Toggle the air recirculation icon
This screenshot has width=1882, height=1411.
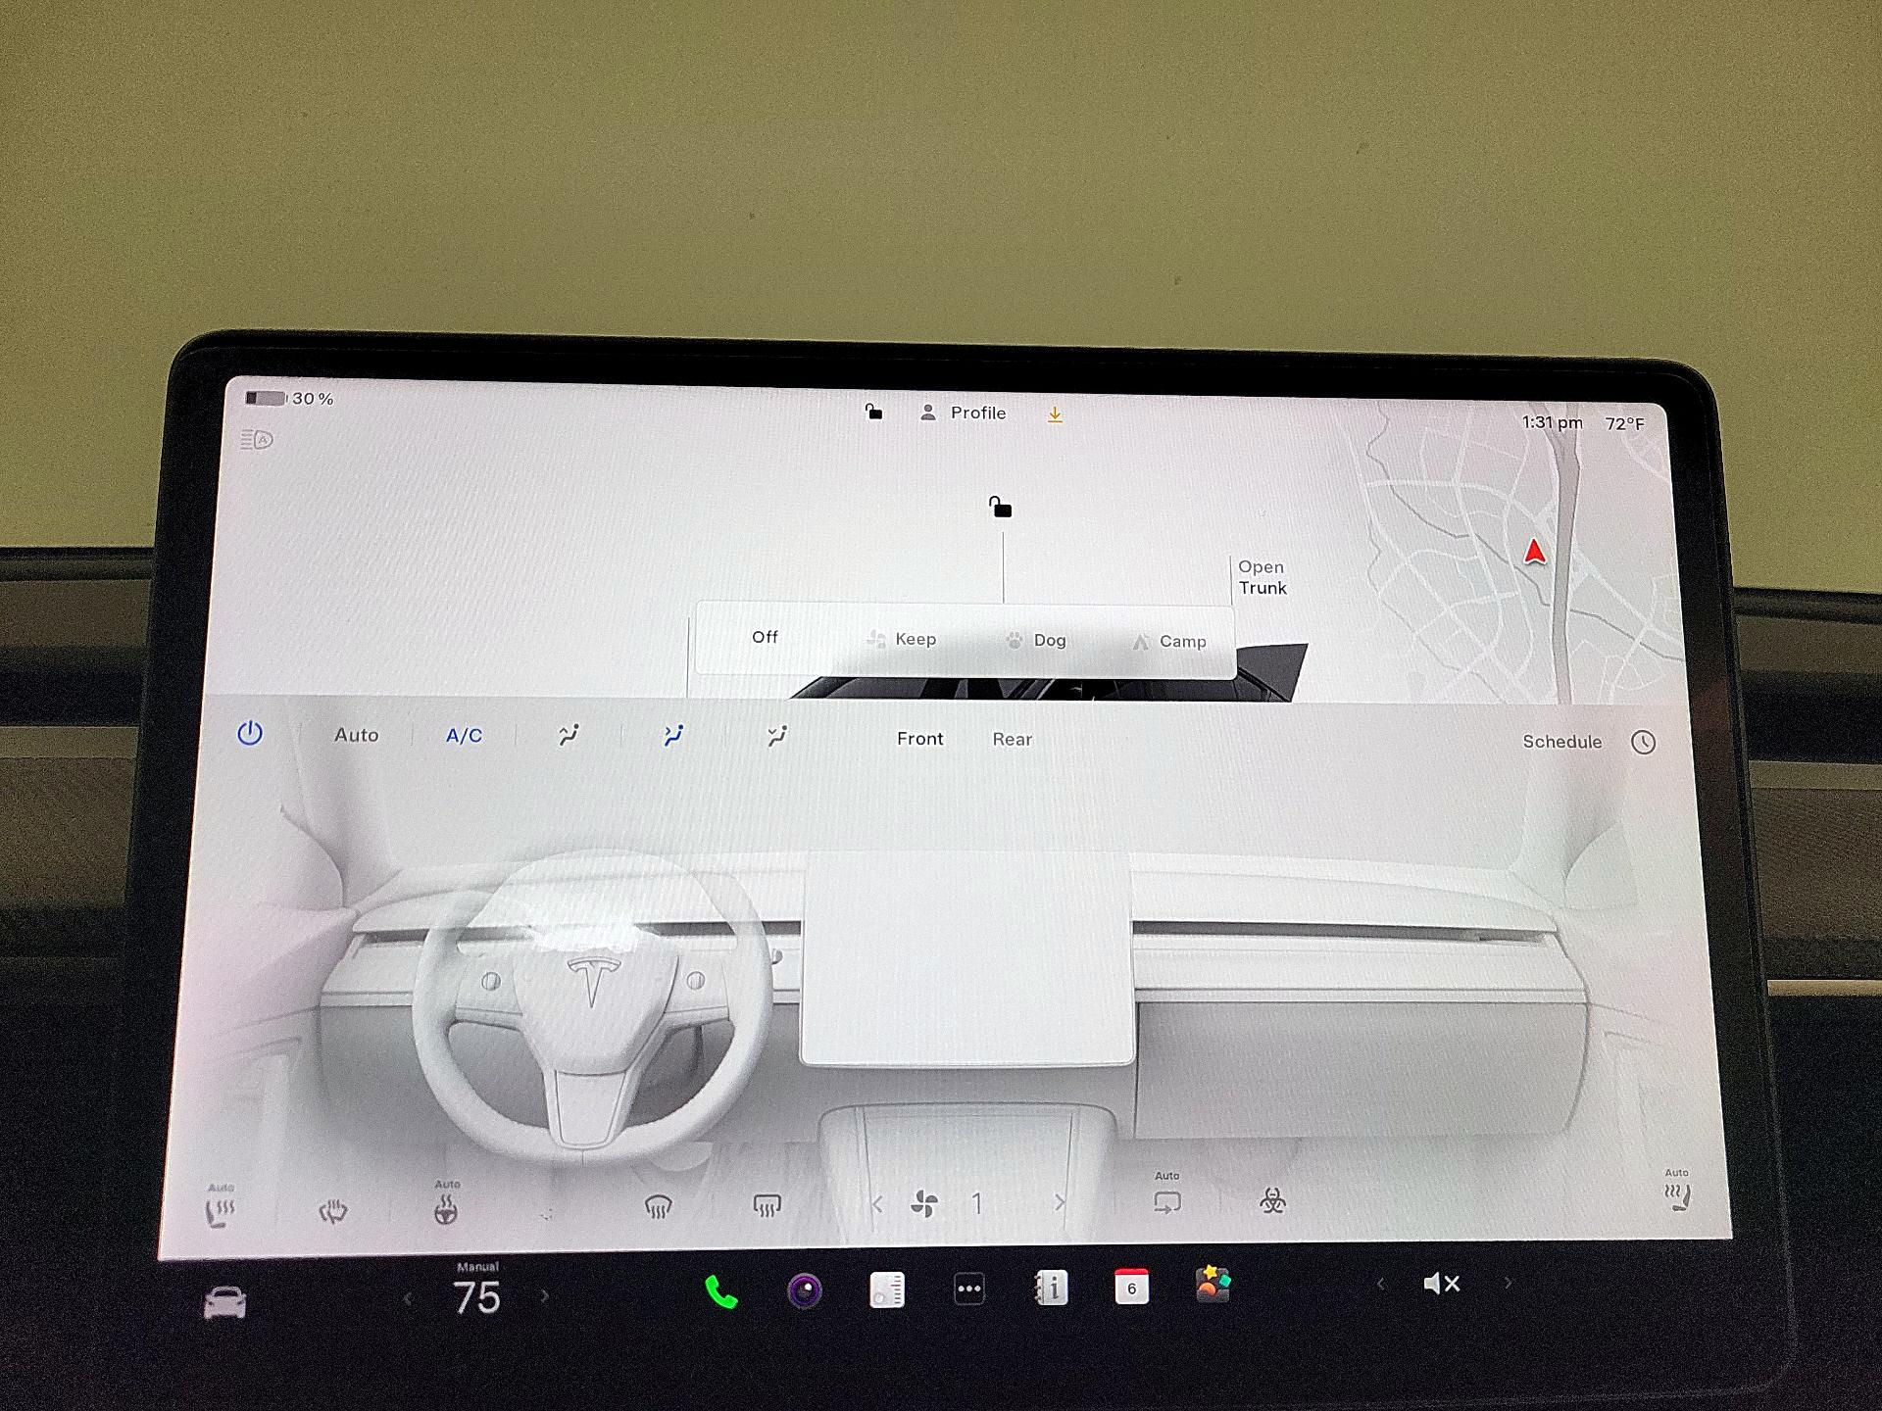point(1166,1201)
